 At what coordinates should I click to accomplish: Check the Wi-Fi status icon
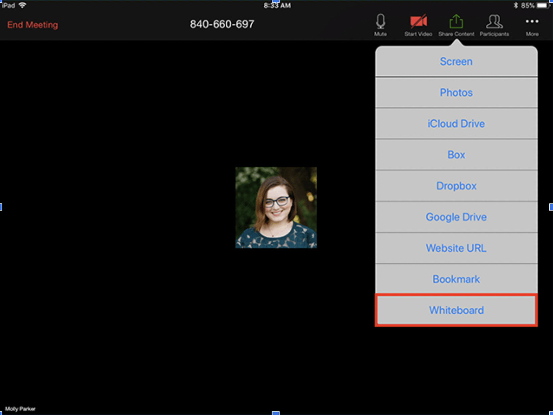pyautogui.click(x=22, y=5)
